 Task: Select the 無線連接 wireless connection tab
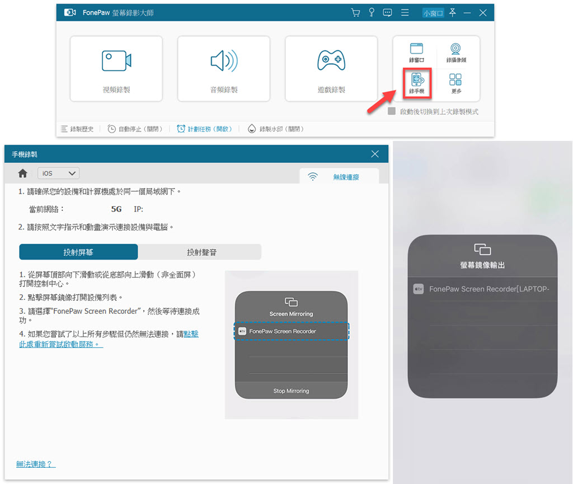click(339, 177)
